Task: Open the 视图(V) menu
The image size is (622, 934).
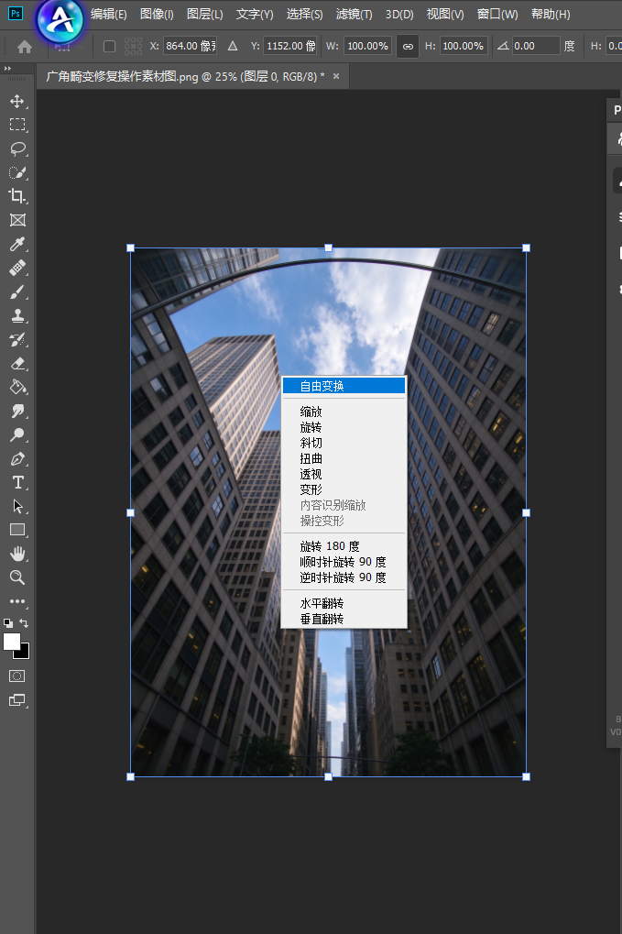Action: coord(445,15)
